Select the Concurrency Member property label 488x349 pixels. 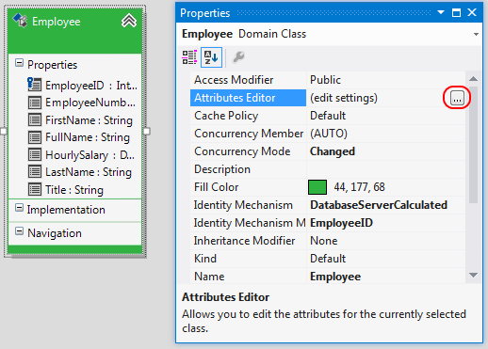pos(249,134)
